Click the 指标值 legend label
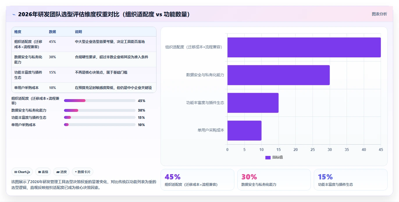The height and width of the screenshot is (202, 399). pyautogui.click(x=278, y=157)
